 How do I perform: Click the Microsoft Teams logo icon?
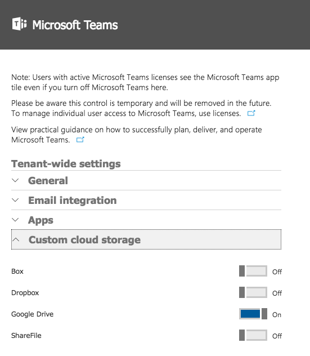[x=20, y=24]
